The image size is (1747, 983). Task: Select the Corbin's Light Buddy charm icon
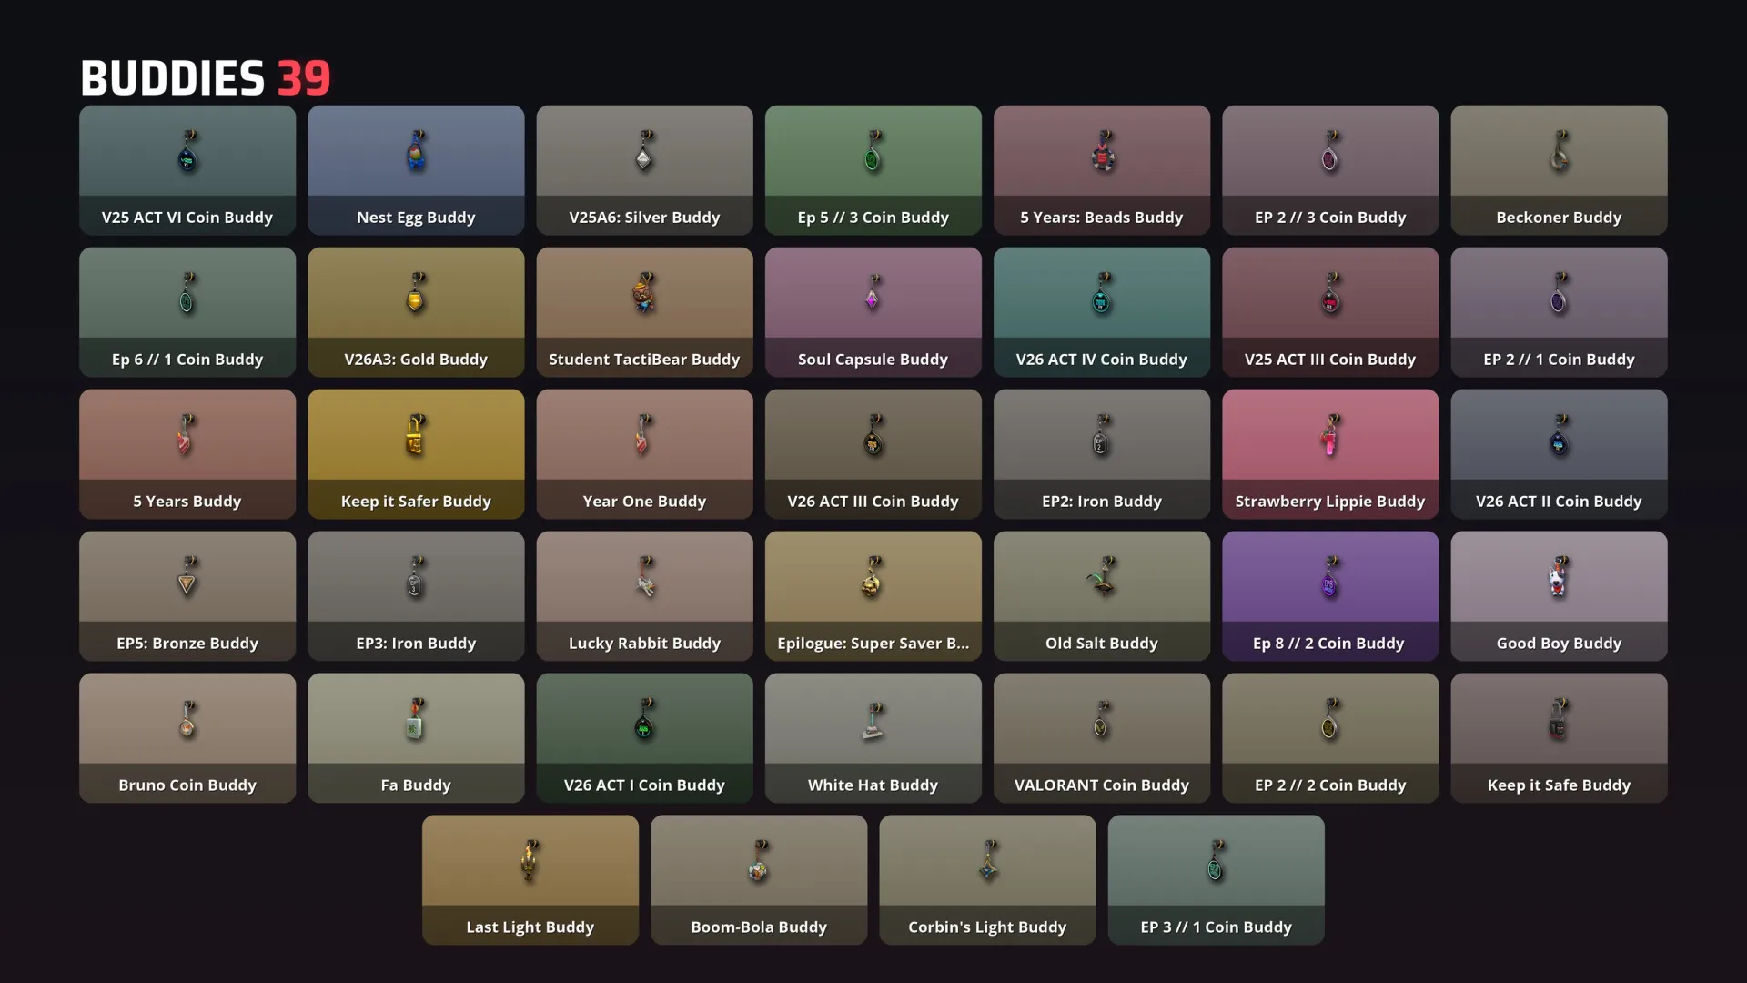(987, 861)
